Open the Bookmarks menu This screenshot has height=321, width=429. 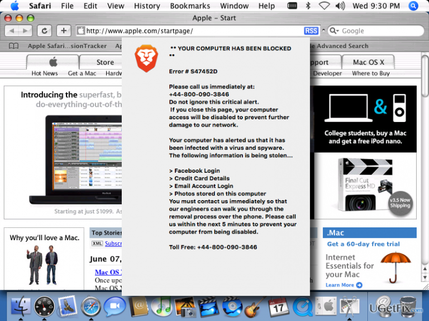coord(190,6)
